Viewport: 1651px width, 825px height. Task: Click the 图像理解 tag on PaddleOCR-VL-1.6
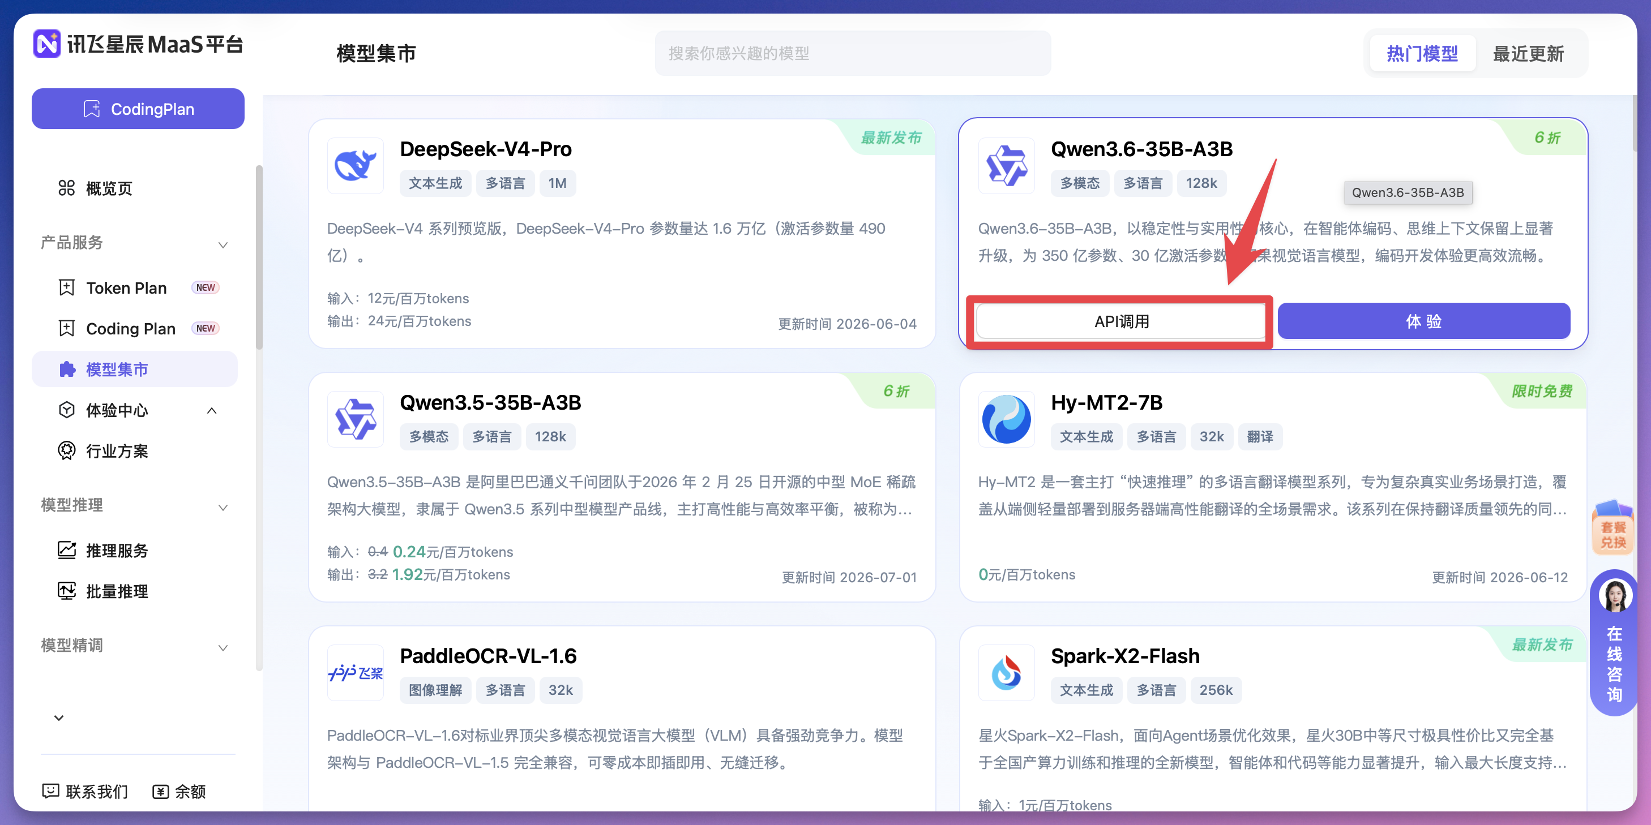coord(436,690)
